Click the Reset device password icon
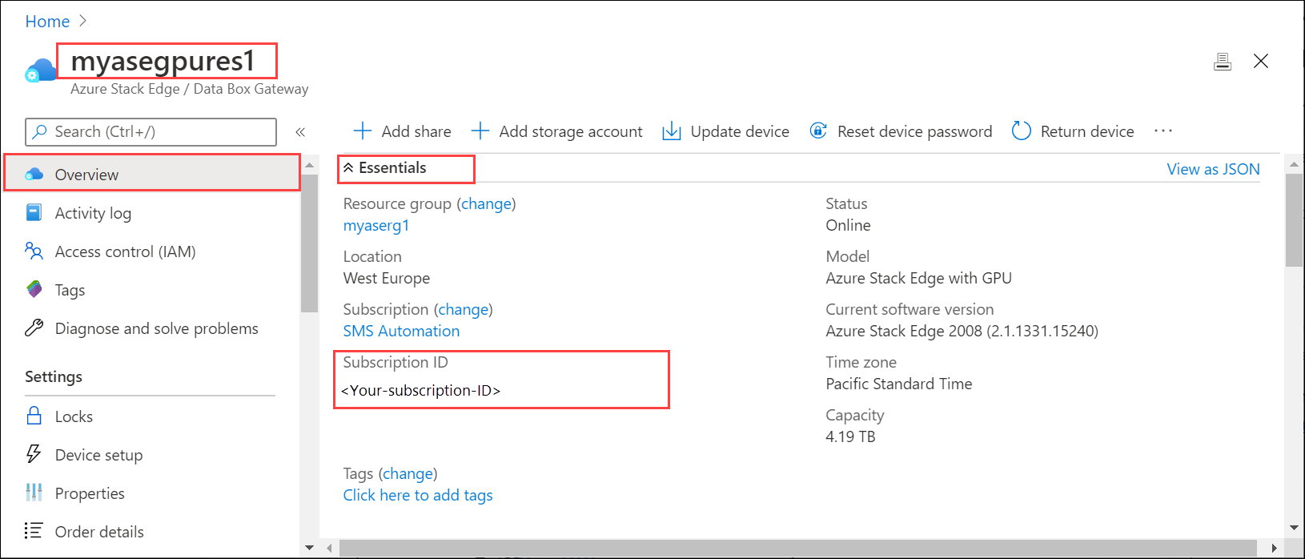Screen dimensions: 1305x559 818,131
